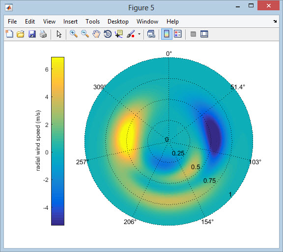283x252 pixels.
Task: Print the figure with the printer icon
Action: tap(43, 34)
